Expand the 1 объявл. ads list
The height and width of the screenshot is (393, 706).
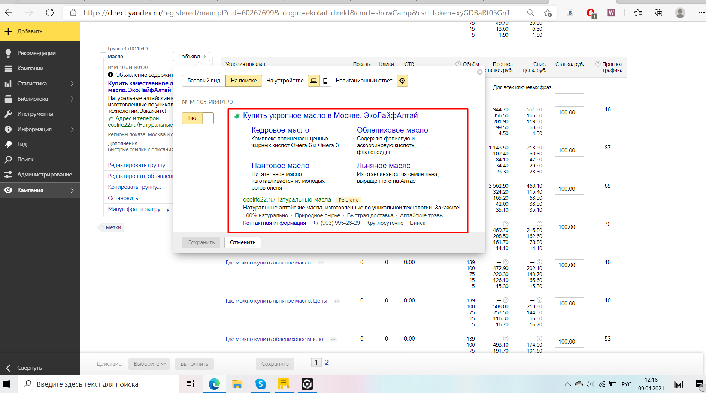191,57
